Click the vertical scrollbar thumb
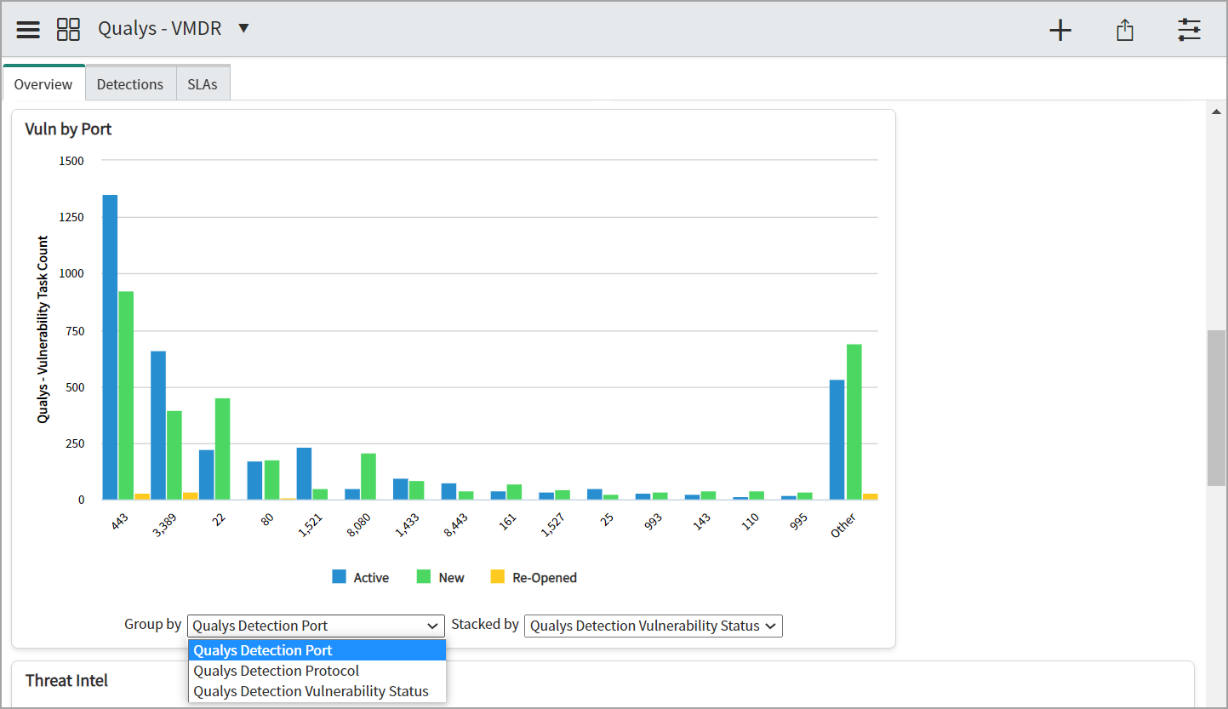This screenshot has width=1228, height=709. [1216, 408]
